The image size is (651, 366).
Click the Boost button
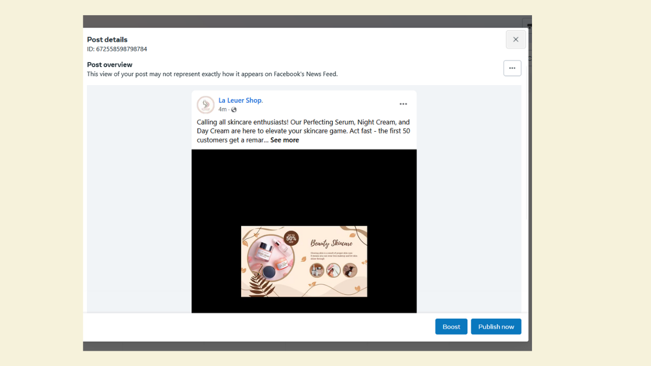[451, 326]
